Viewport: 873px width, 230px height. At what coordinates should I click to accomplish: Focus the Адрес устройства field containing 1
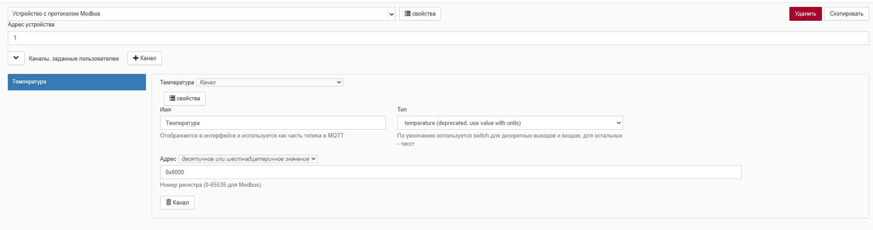pos(438,38)
